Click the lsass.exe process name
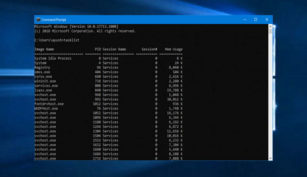Screen dimensions: 307x177 (43, 90)
